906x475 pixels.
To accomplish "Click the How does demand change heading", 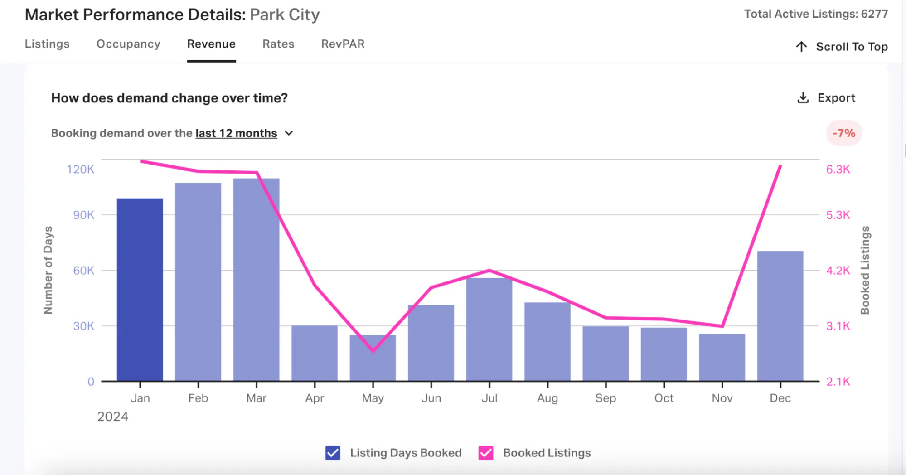I will coord(170,98).
